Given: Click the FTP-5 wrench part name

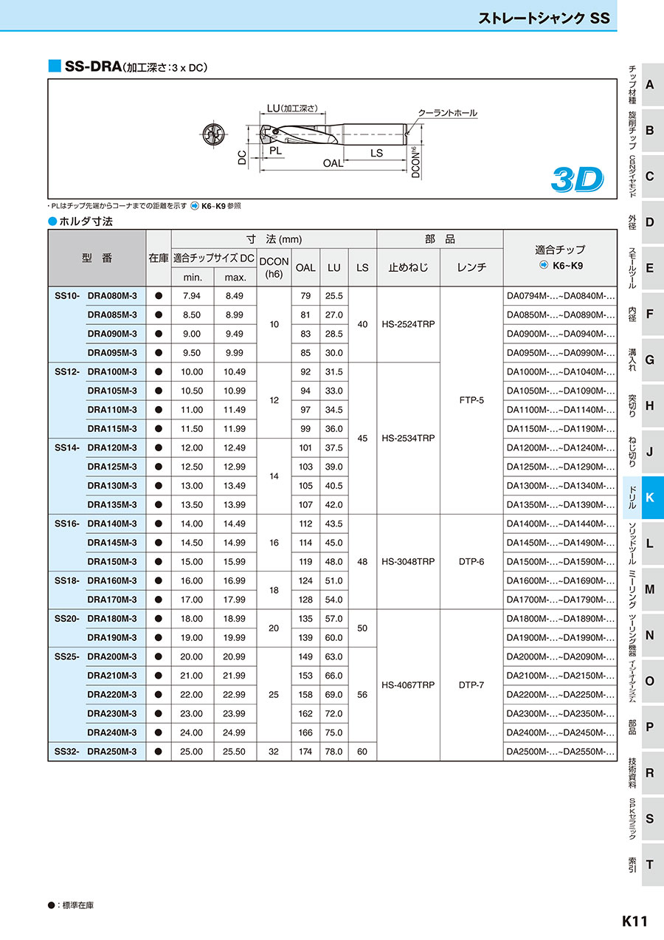Looking at the screenshot, I should [x=471, y=400].
